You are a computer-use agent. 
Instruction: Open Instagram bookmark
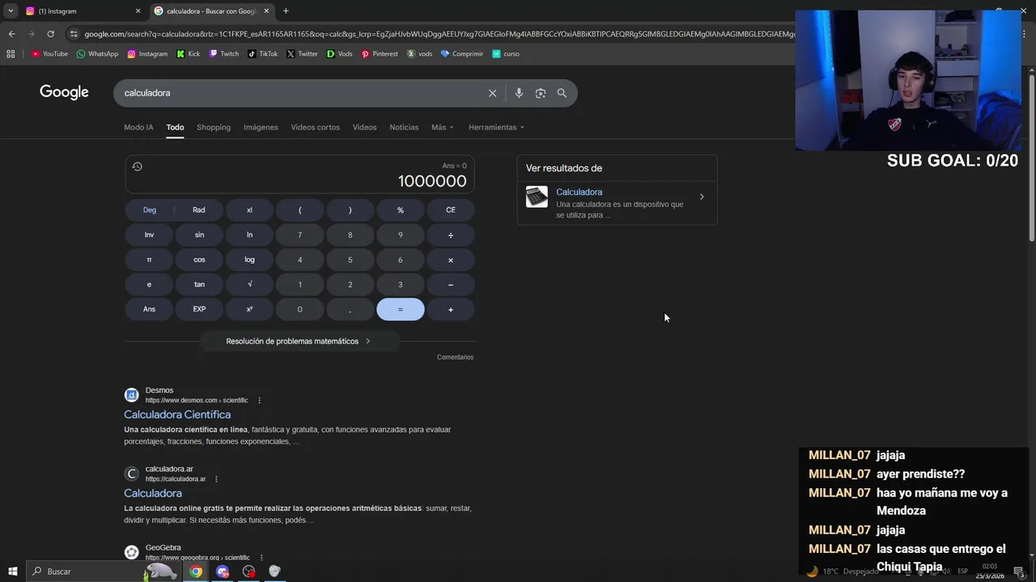tap(146, 54)
